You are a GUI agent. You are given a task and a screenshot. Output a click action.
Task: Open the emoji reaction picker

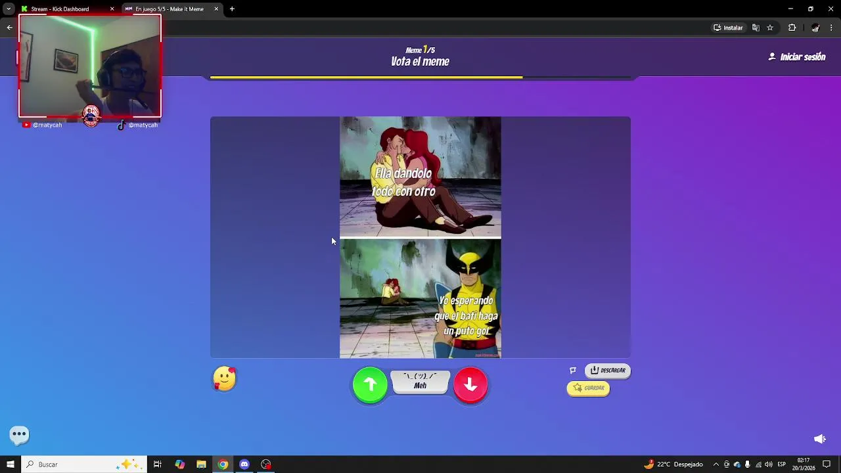coord(224,379)
